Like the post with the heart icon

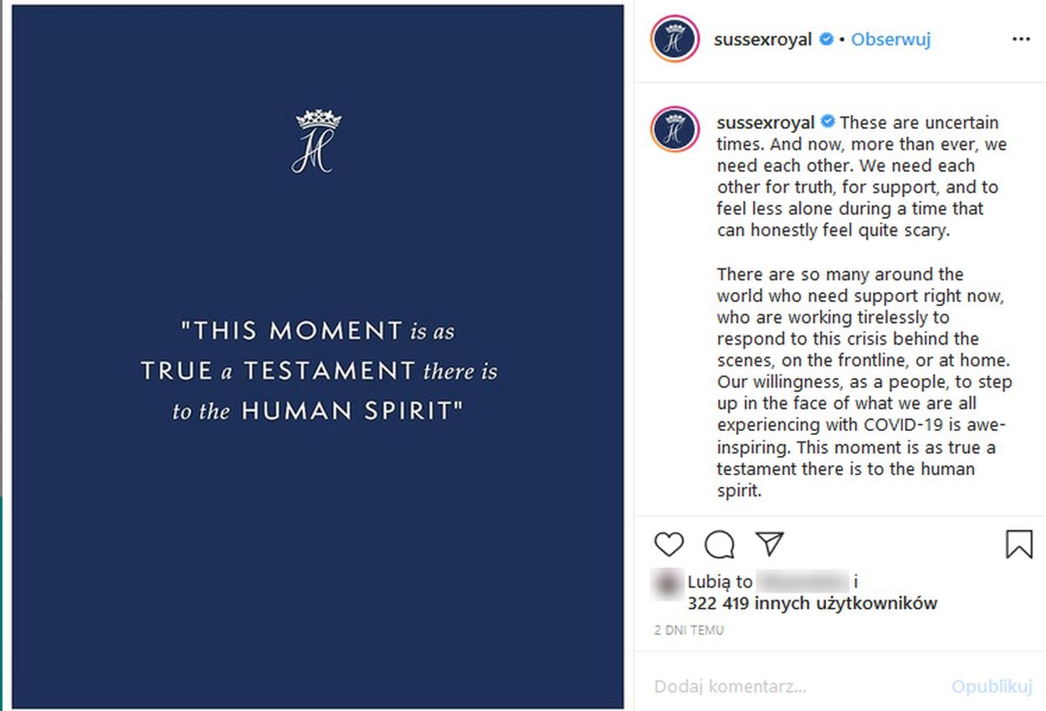(x=669, y=545)
